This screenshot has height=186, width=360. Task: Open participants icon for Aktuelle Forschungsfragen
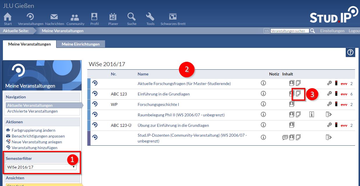point(292,83)
